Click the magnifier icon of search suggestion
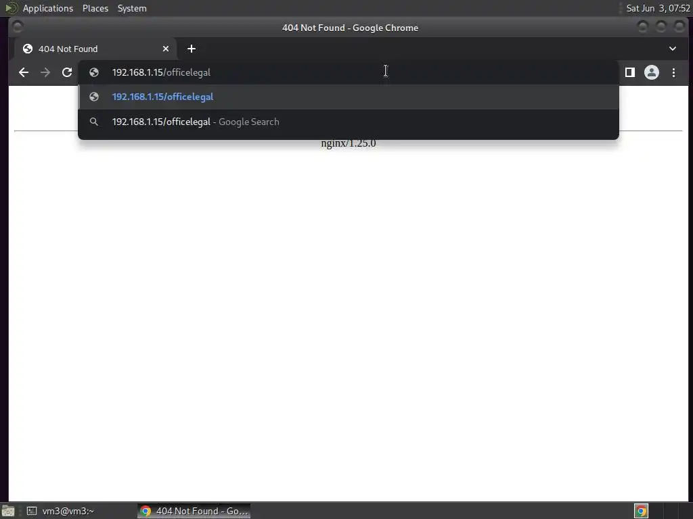Screen dimensions: 693x519 tap(93, 122)
